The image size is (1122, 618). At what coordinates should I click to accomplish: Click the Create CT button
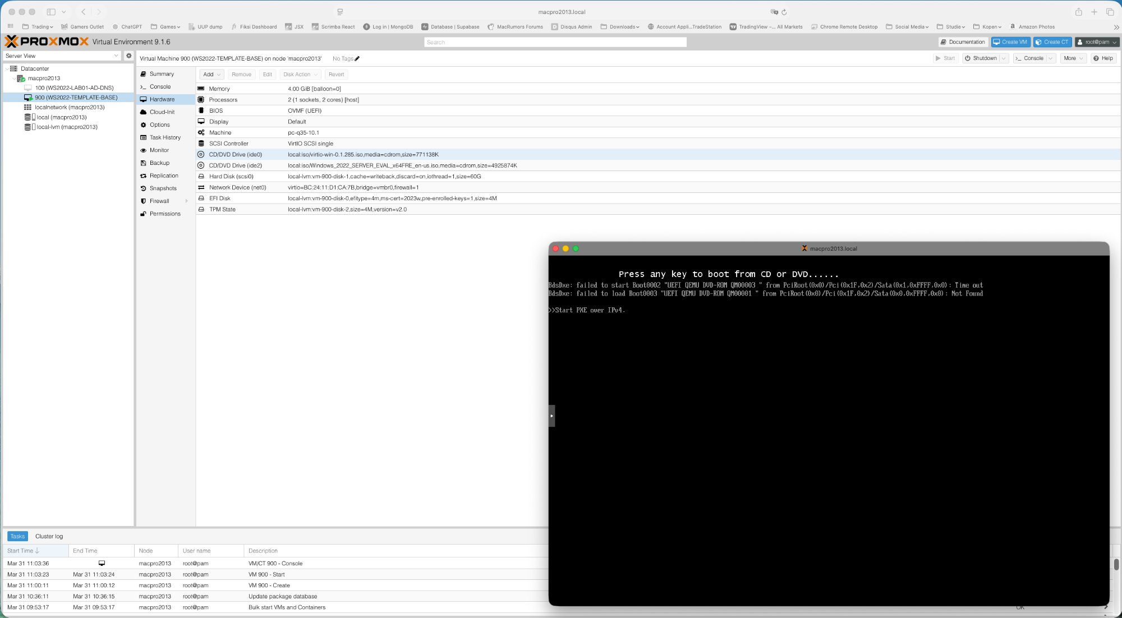click(x=1052, y=41)
